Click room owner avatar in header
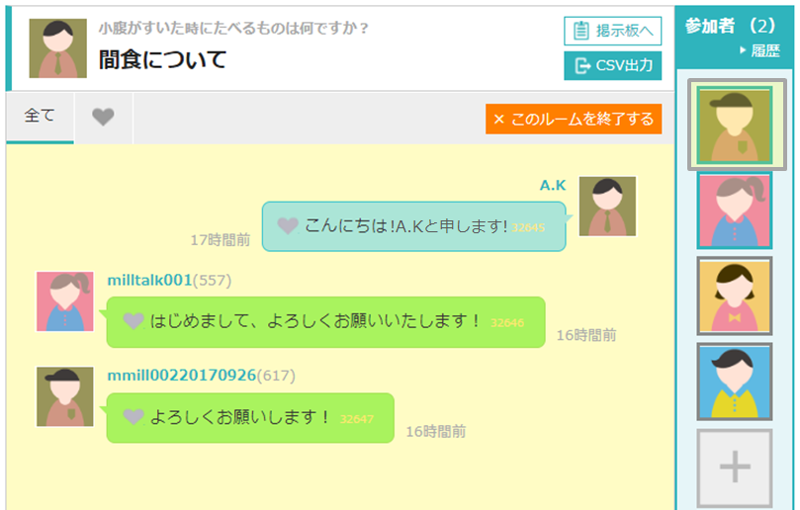 tap(57, 48)
